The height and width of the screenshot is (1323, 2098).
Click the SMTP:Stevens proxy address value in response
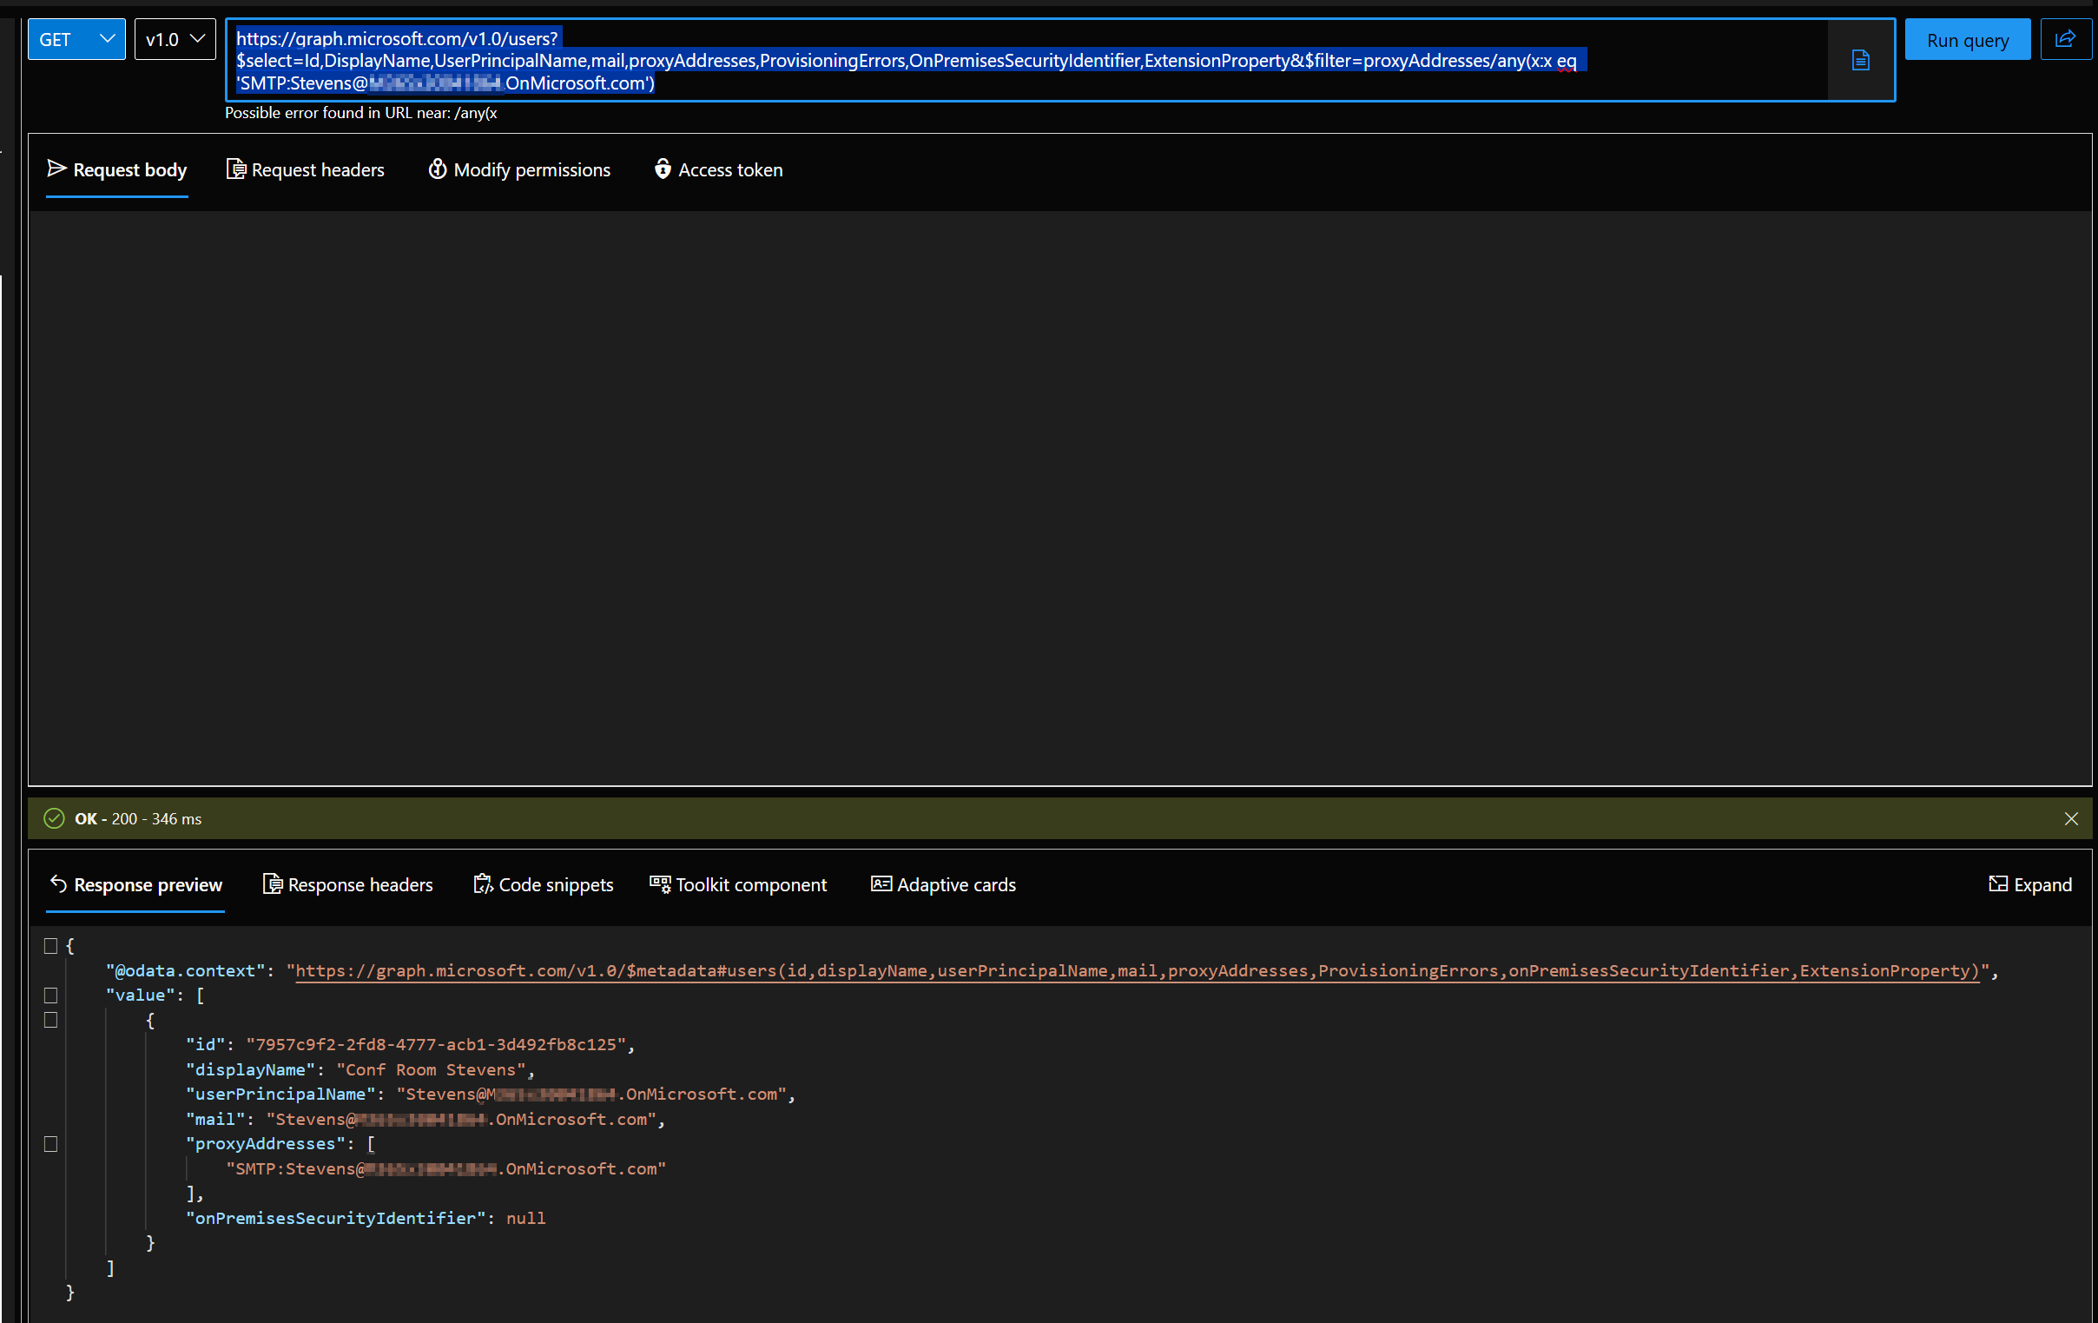446,1169
